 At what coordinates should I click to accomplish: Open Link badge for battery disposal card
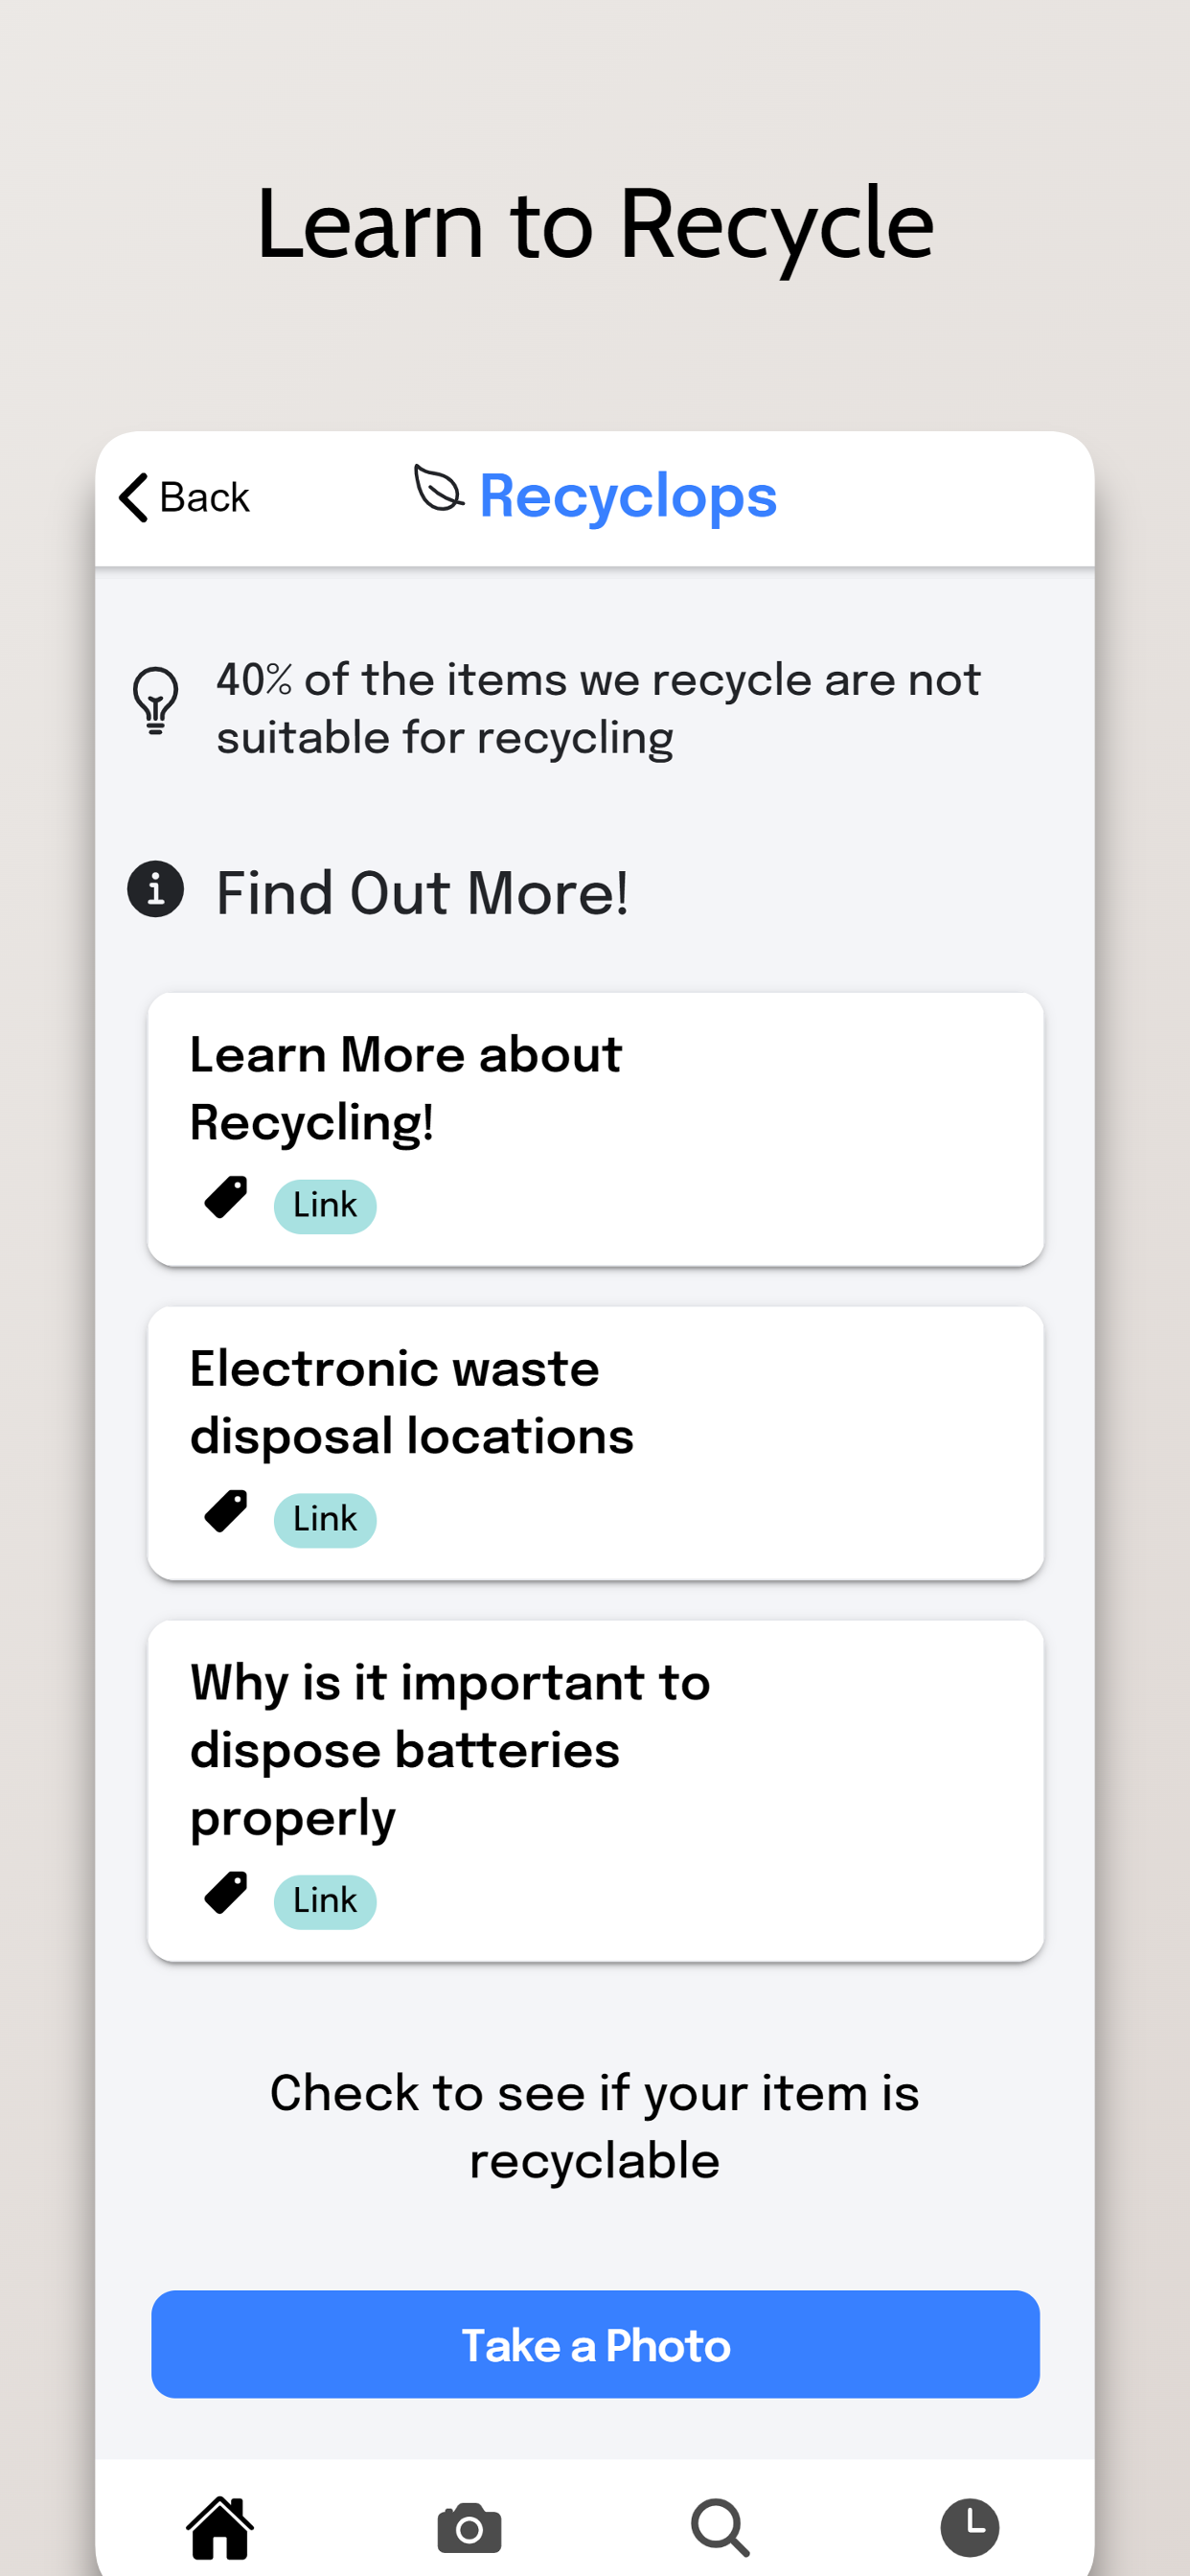click(325, 1901)
